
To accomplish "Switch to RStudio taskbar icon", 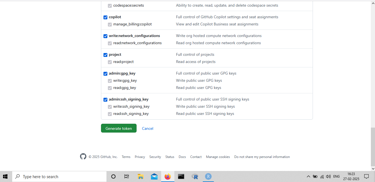I will [208, 176].
